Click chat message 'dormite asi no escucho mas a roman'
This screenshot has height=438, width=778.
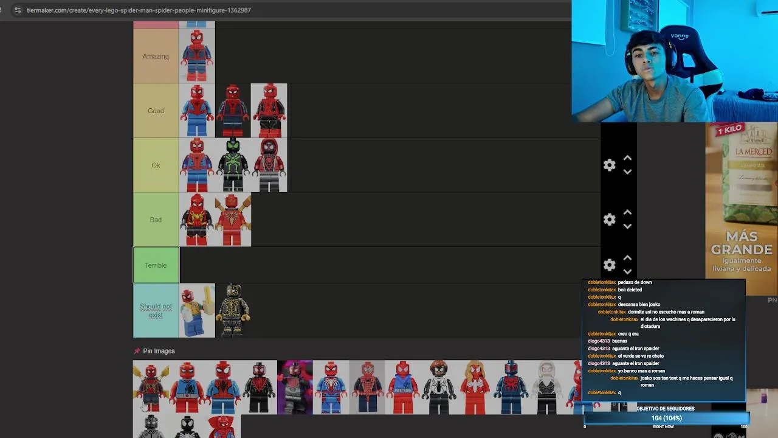[666, 312]
